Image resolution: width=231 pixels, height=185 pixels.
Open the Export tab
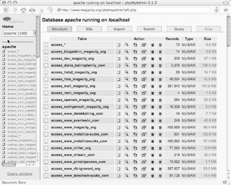tap(119, 29)
